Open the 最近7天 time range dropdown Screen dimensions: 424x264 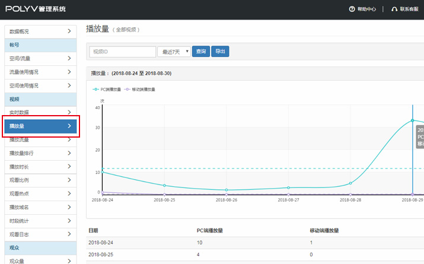[x=174, y=52]
